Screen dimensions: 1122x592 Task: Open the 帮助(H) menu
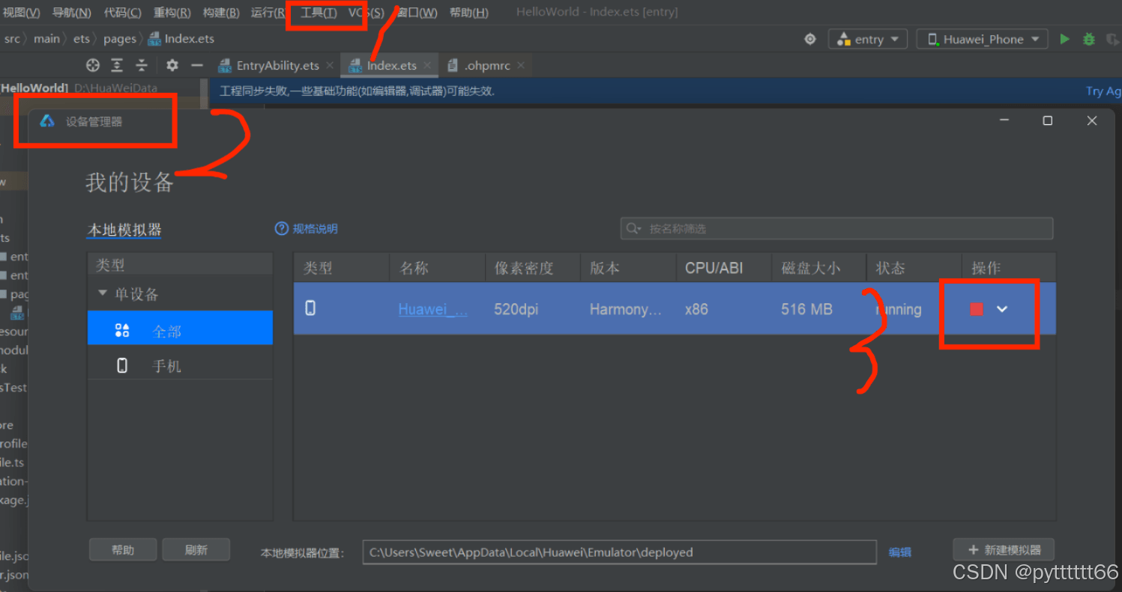tap(469, 13)
